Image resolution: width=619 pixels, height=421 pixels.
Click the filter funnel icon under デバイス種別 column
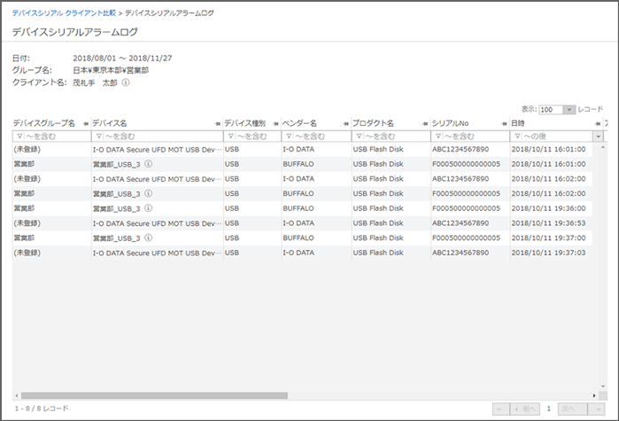pyautogui.click(x=231, y=136)
